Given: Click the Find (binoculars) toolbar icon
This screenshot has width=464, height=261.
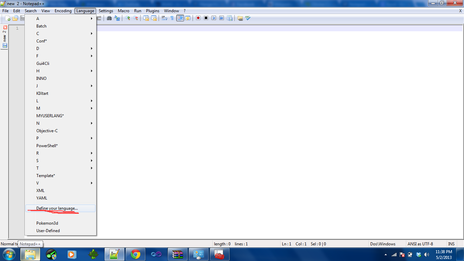Looking at the screenshot, I should pos(109,18).
